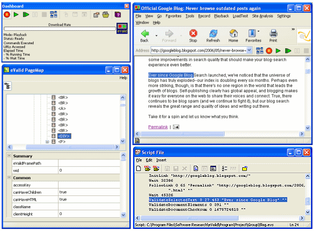Go to Home via browser toolbar

[x=233, y=36]
